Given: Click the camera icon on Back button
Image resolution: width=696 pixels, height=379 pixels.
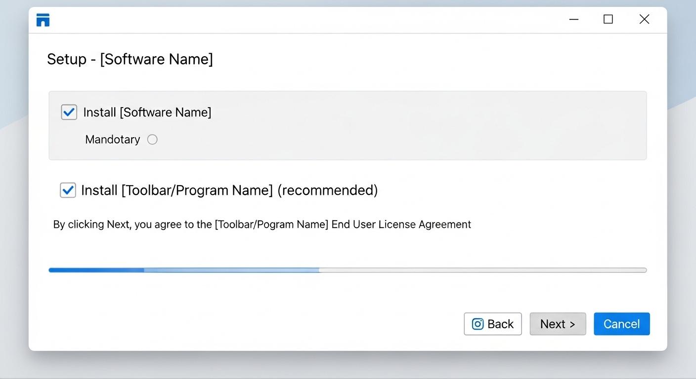Looking at the screenshot, I should [478, 324].
